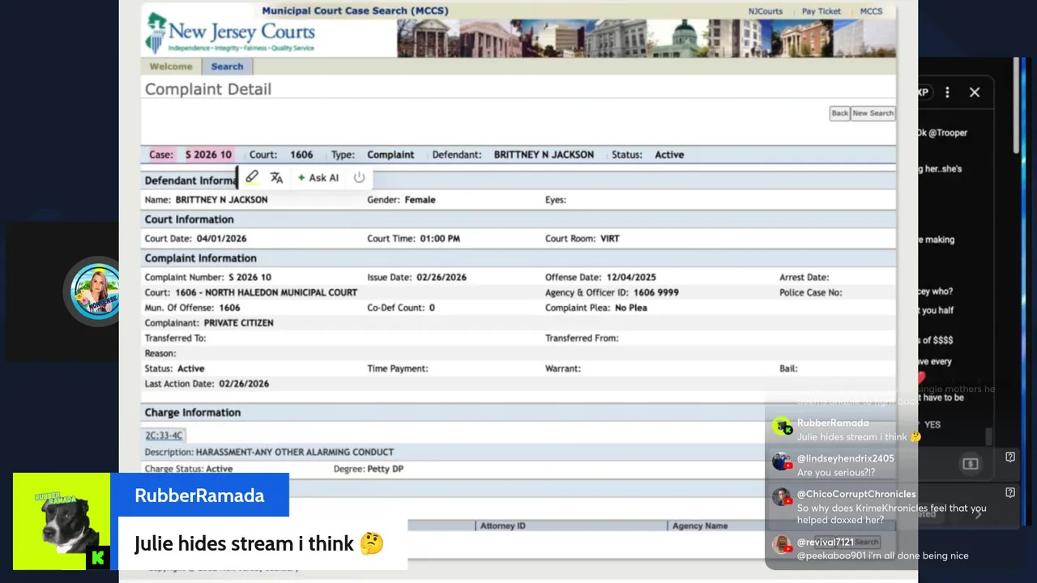Click the New Search button

tap(873, 113)
